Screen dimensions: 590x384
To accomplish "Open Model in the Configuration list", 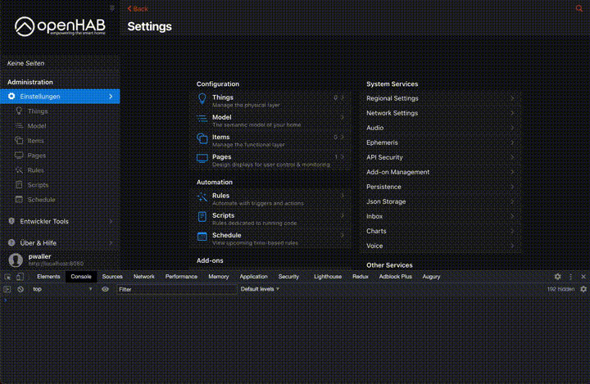I will 270,120.
